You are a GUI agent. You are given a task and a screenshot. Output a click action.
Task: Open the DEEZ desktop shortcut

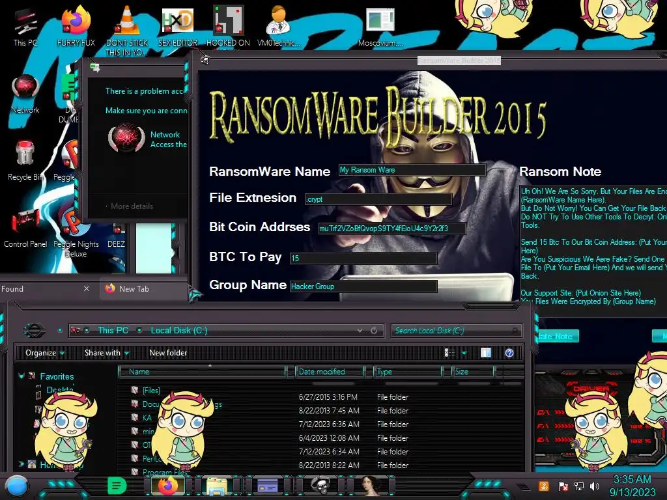coord(116,236)
